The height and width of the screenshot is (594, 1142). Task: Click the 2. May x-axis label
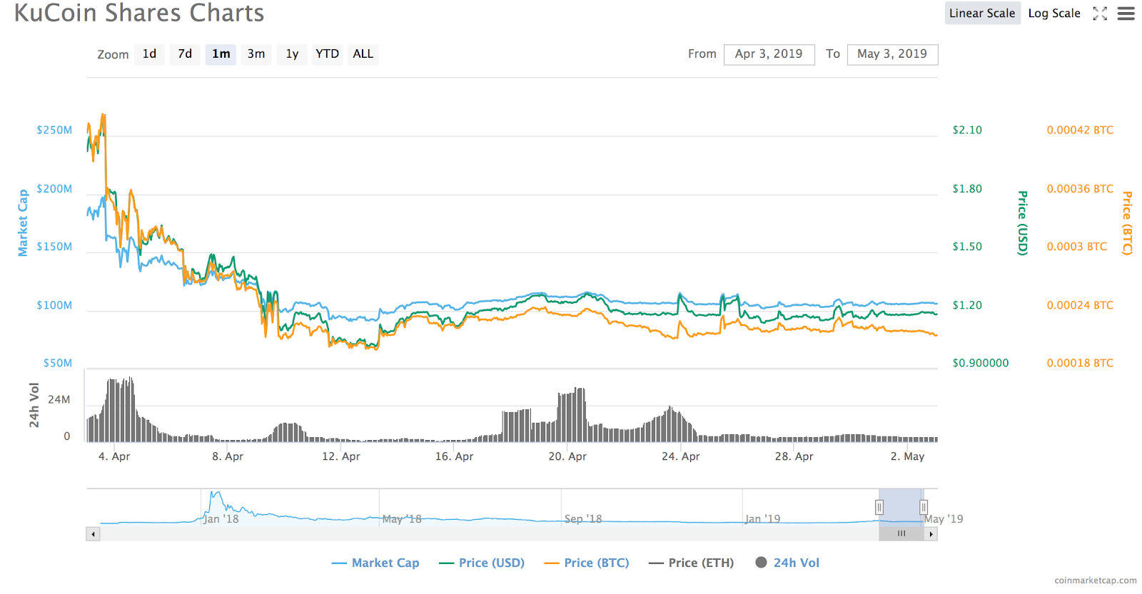point(907,456)
